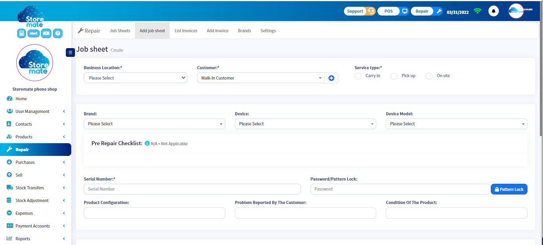Expand Sell chevron
543x245 pixels.
(x=64, y=175)
